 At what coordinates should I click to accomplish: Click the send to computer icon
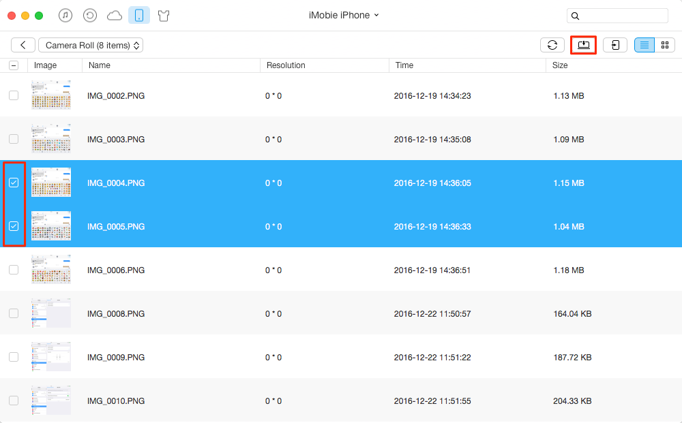[x=583, y=45]
